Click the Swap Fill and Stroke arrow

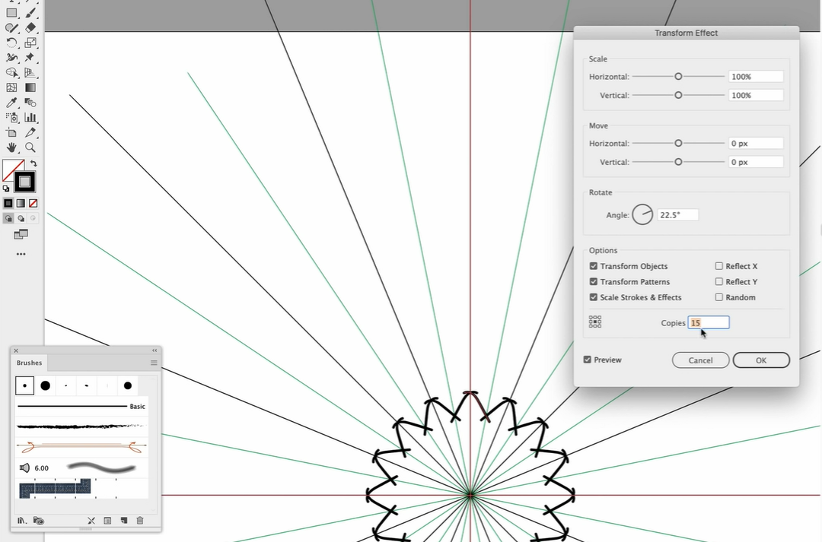33,163
